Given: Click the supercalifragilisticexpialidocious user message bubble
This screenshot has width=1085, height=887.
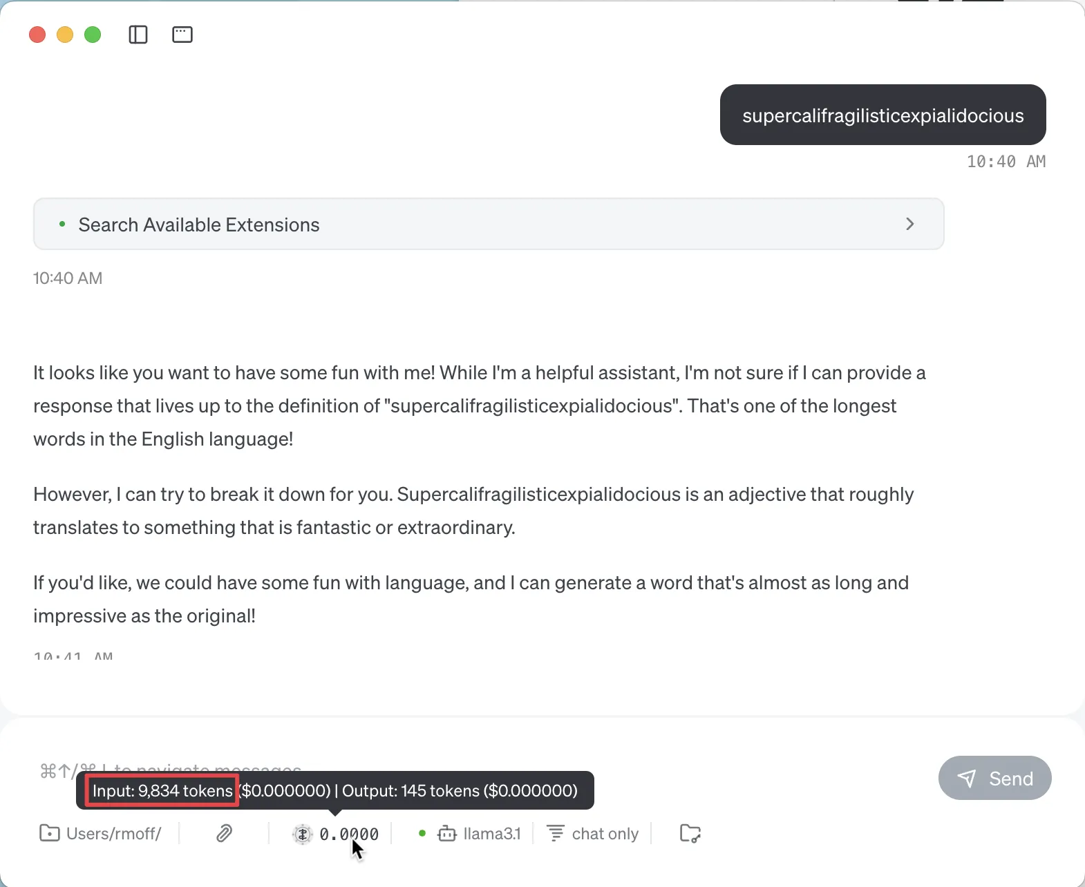Looking at the screenshot, I should (883, 115).
